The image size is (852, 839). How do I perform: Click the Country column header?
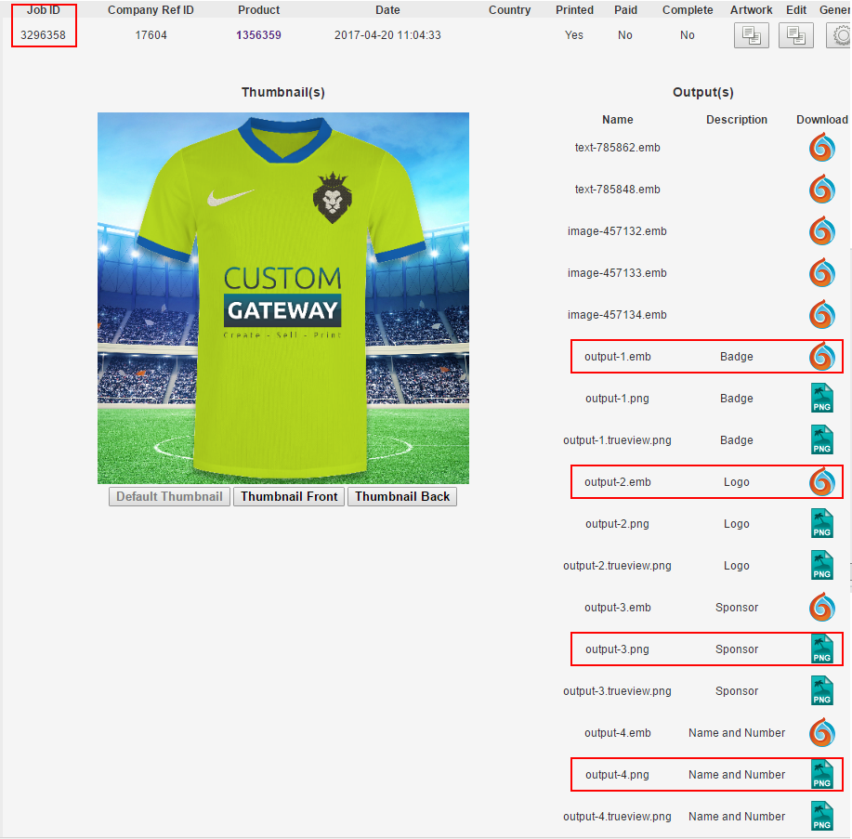510,10
